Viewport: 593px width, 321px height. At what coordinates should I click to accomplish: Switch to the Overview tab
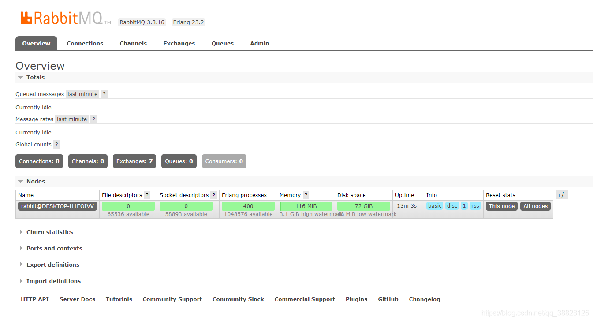pyautogui.click(x=36, y=43)
